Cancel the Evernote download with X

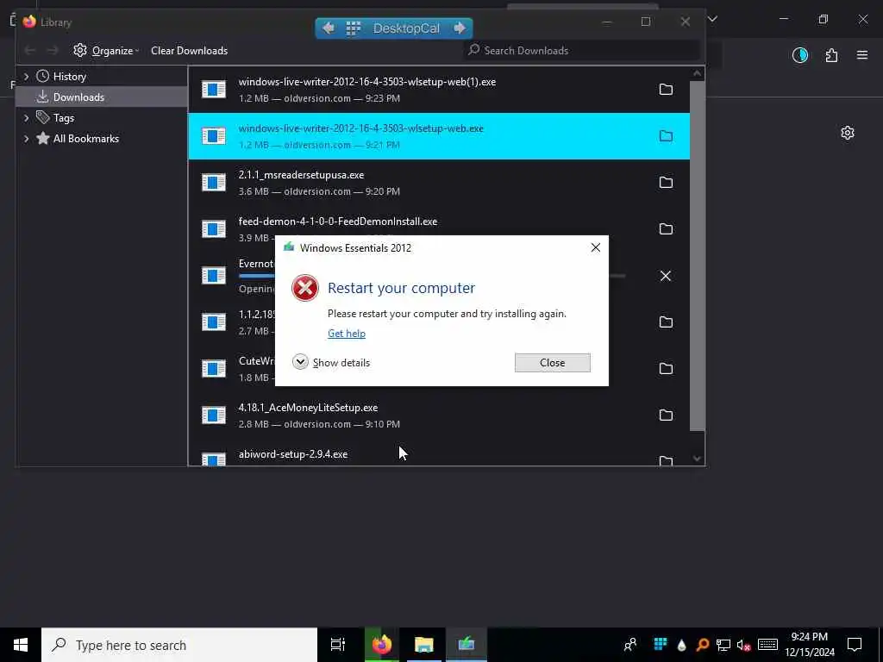click(666, 276)
